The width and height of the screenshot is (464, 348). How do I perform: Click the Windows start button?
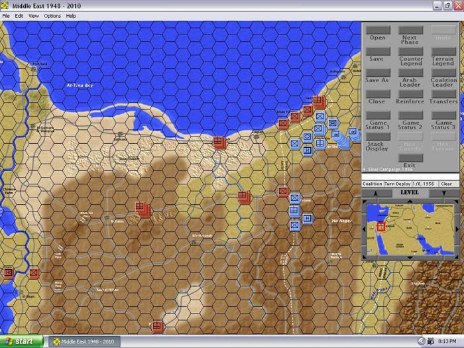click(21, 341)
